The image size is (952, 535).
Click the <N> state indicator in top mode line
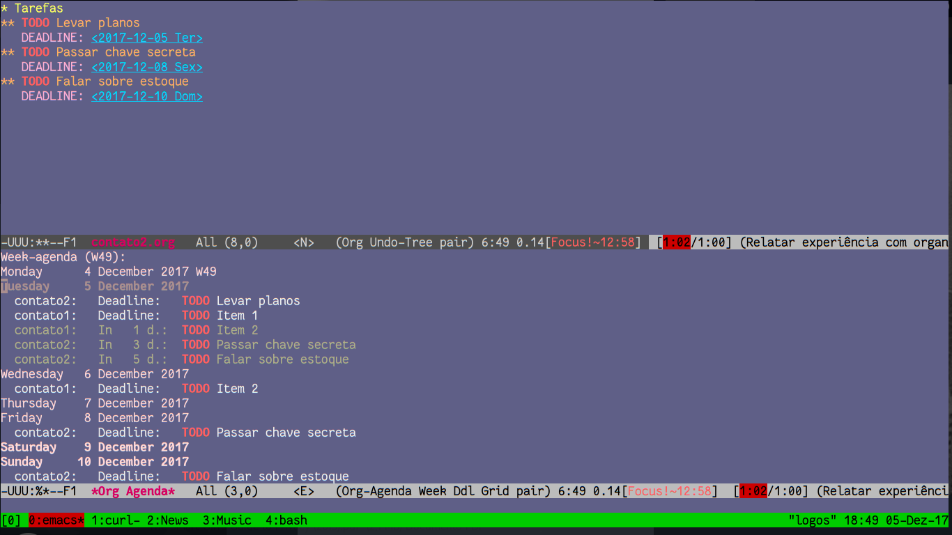(x=304, y=242)
